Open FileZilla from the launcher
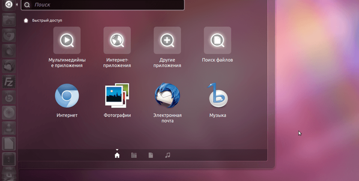 (9, 82)
